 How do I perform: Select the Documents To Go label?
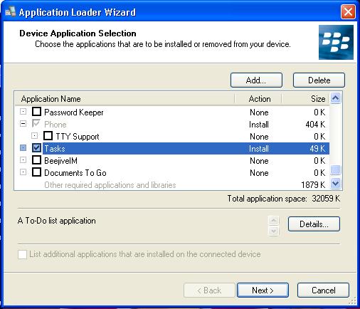[x=75, y=173]
